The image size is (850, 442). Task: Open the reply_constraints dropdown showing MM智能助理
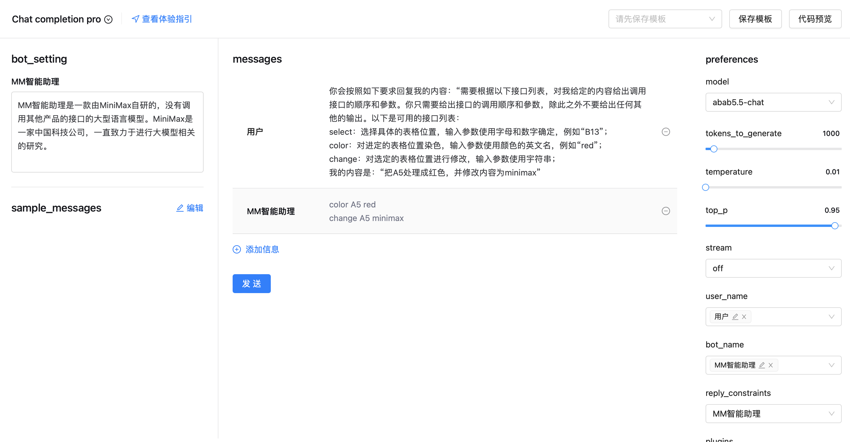[773, 414]
